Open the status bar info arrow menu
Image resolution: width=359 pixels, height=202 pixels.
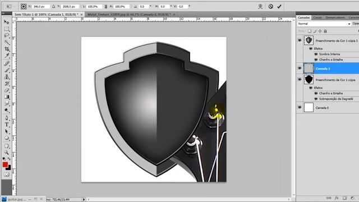(84, 200)
